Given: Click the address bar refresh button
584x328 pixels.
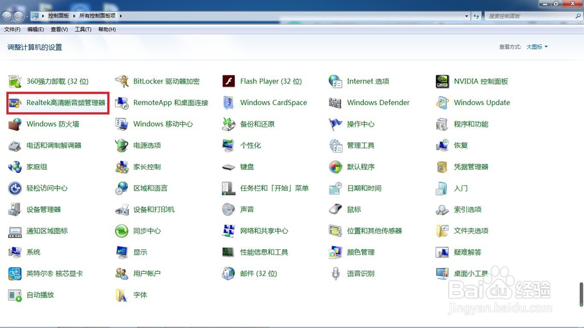Looking at the screenshot, I should point(476,16).
